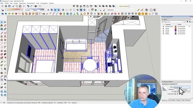Viewport: 193px width, 108px height.
Task: Toggle X-Ray face style icon
Action: tap(63, 10)
